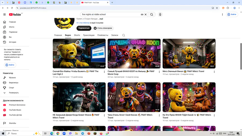Screen dimensions: 242x136
Task: Expand the Развернуть item in Навигатор
Action: click(14, 93)
